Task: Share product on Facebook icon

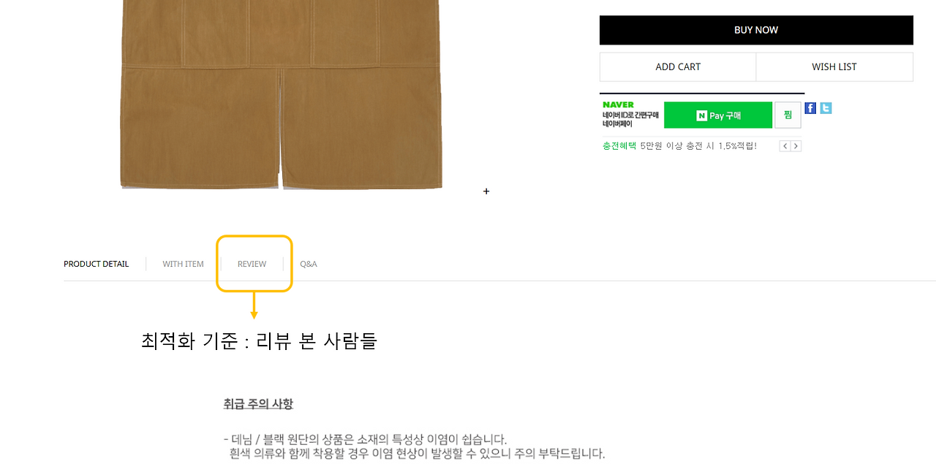Action: click(x=810, y=108)
